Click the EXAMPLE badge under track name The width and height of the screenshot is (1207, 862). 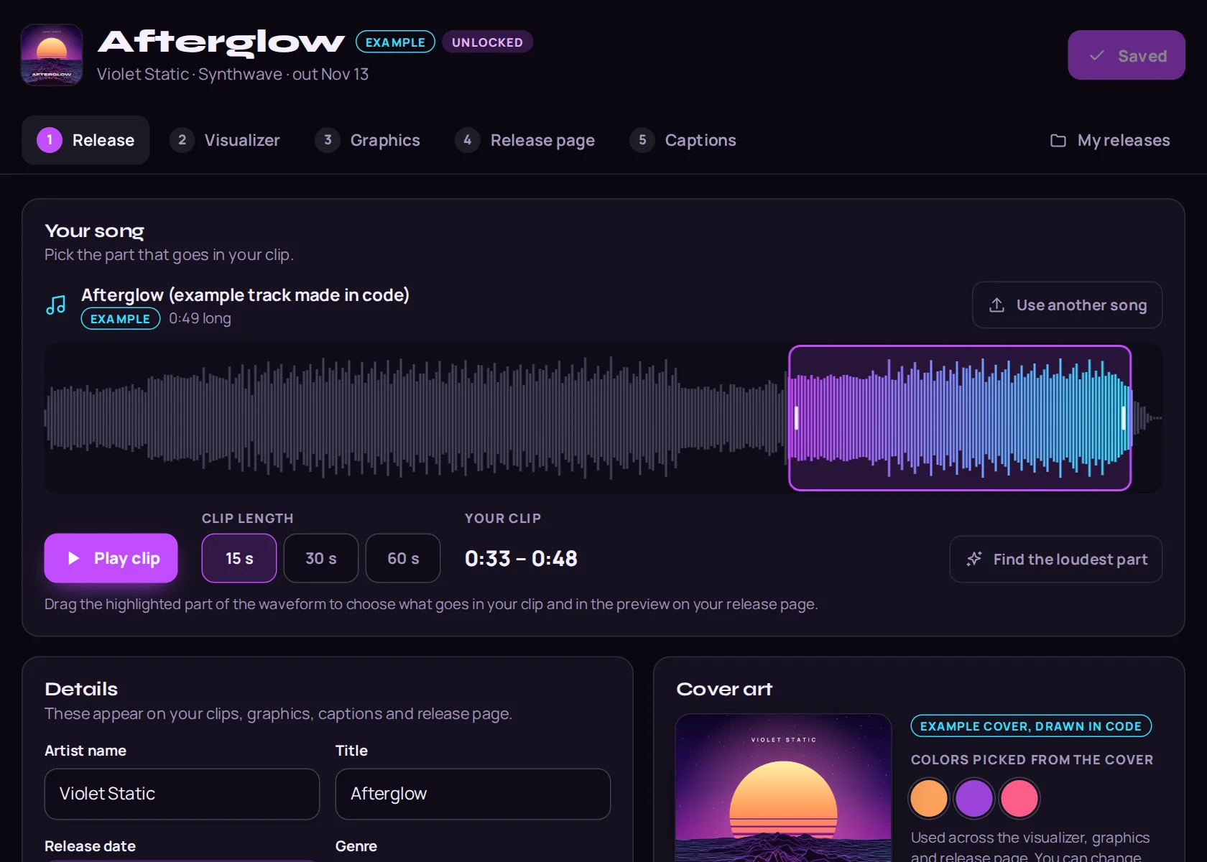[120, 319]
